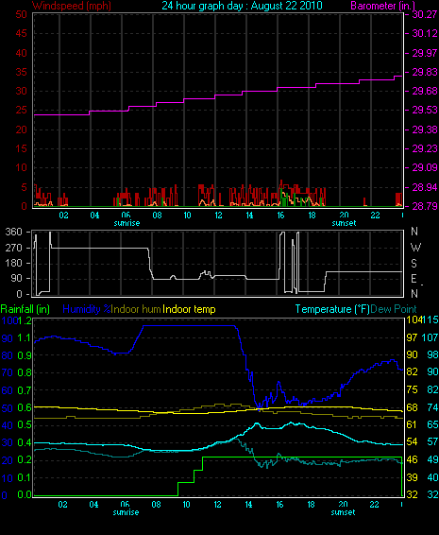
Task: Click the 50 mph windspeed axis value
Action: 21,14
